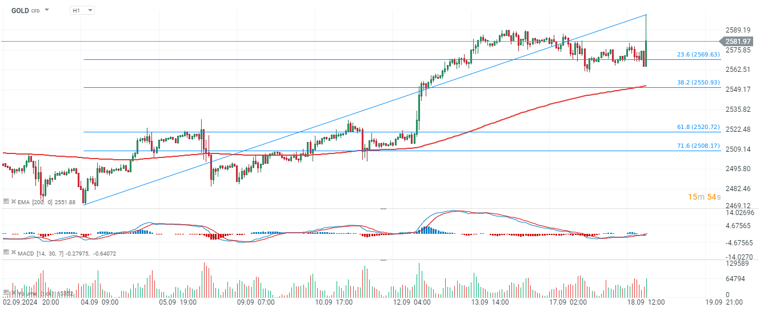Click the candle countdown timer
760x312 pixels.
tap(702, 197)
